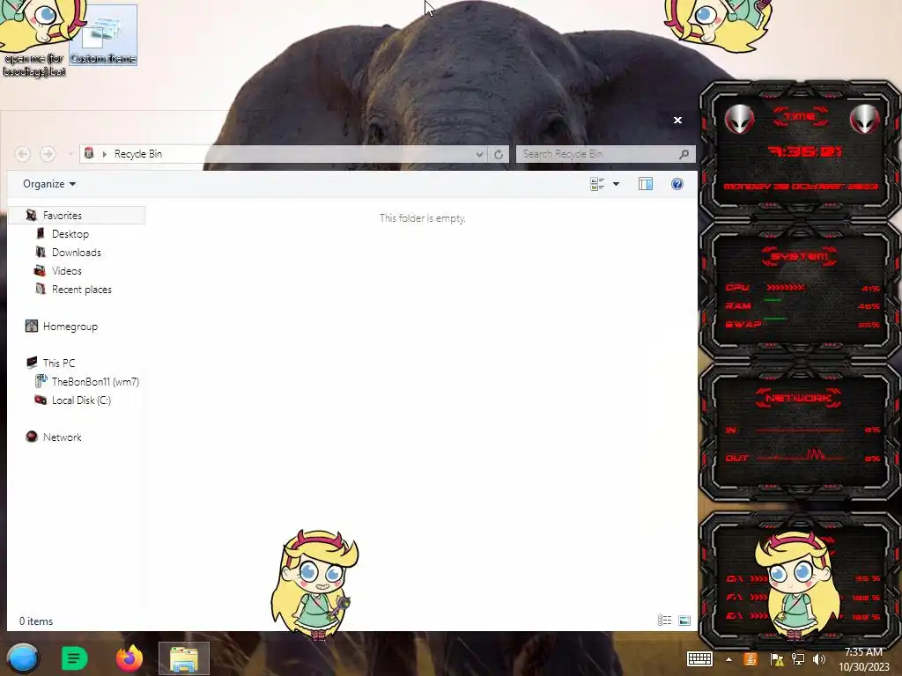Click the Favorites icon

coord(31,215)
